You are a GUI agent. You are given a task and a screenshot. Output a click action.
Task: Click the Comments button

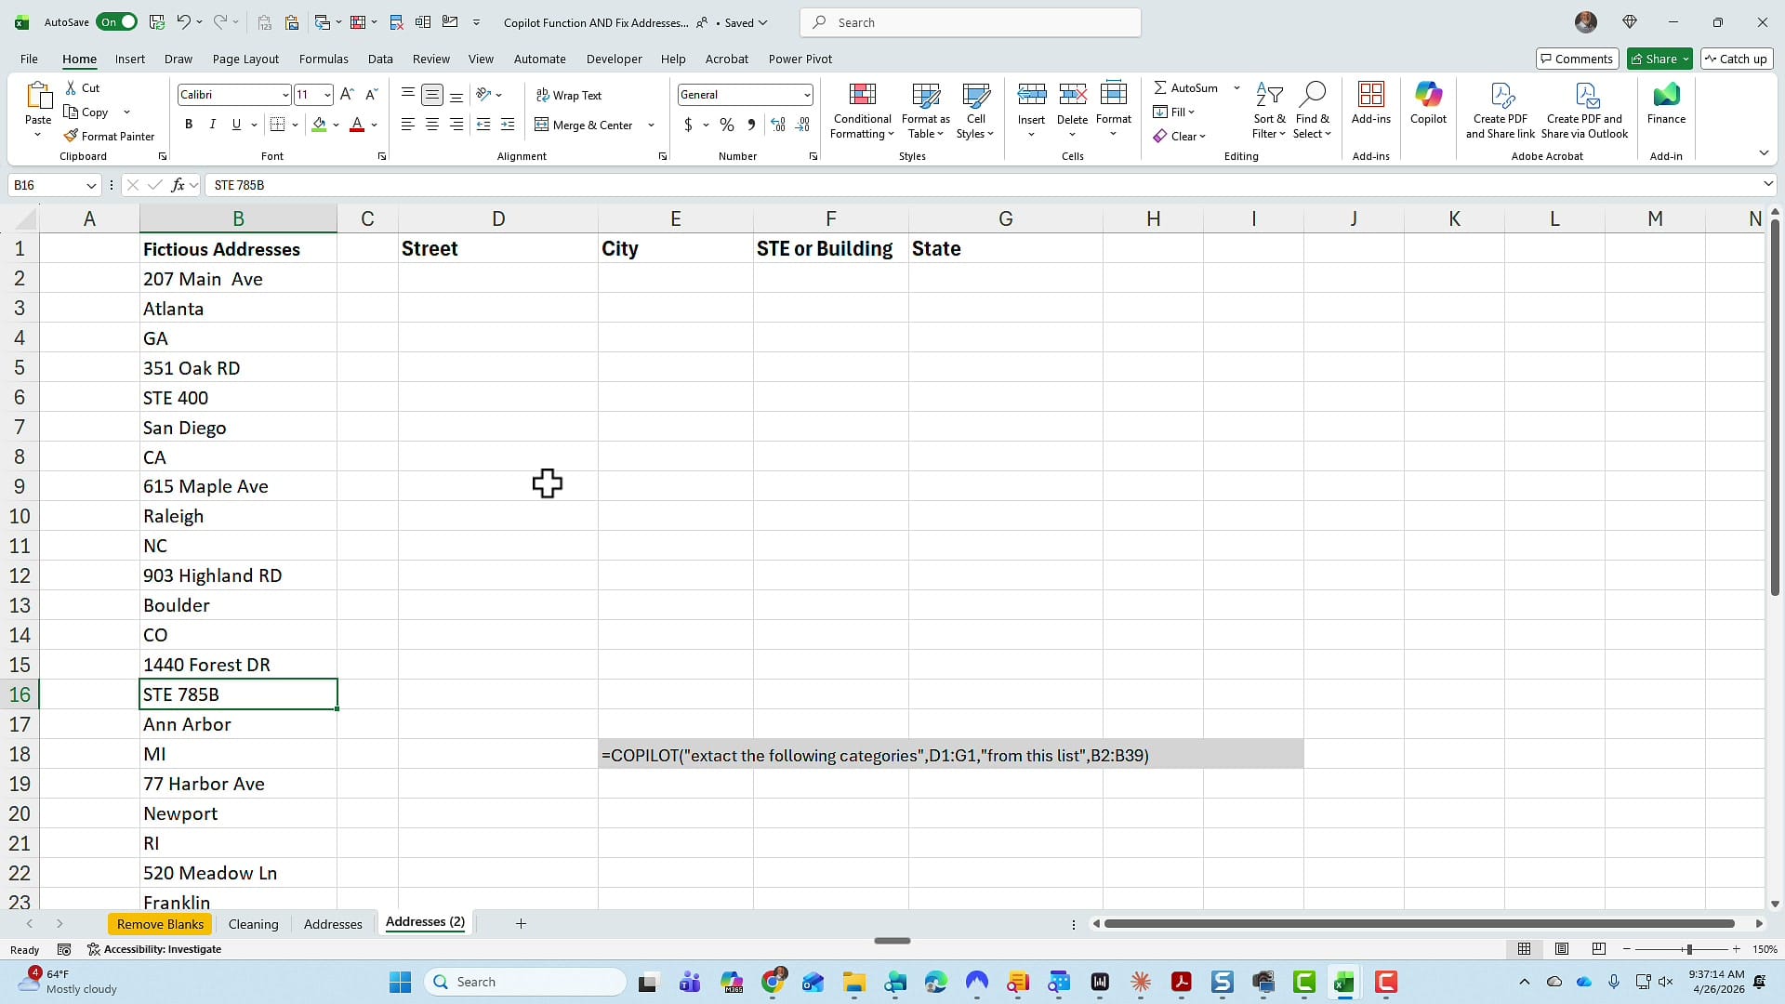(x=1577, y=59)
